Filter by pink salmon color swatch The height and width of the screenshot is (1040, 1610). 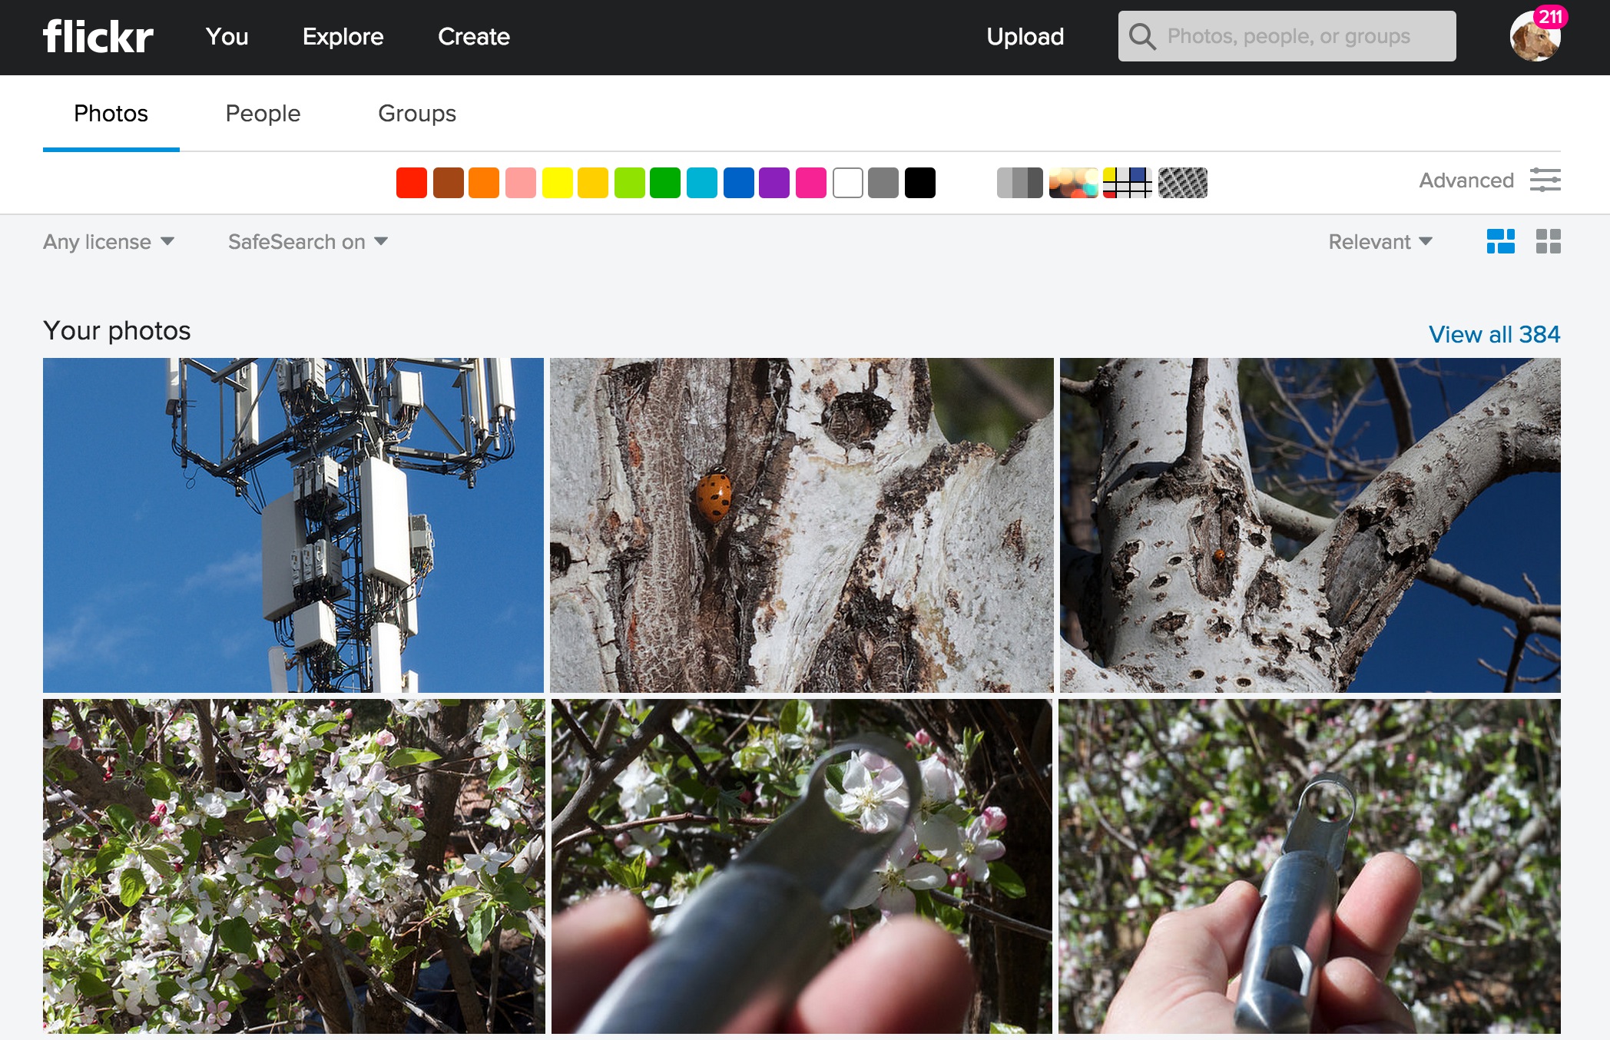pos(521,183)
